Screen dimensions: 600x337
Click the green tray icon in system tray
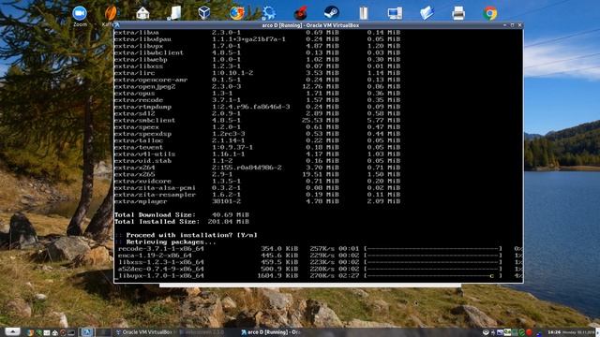(522, 332)
